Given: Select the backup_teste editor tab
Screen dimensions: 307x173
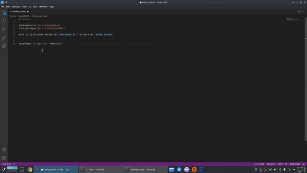Looking at the screenshot, I should point(19,12).
